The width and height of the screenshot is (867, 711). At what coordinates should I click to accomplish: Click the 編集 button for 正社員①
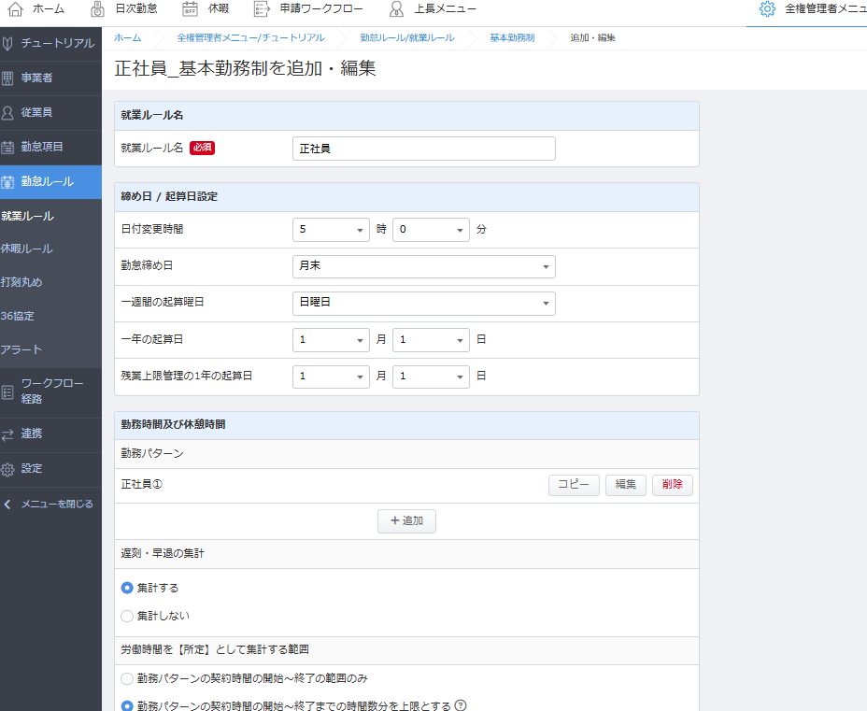[625, 485]
